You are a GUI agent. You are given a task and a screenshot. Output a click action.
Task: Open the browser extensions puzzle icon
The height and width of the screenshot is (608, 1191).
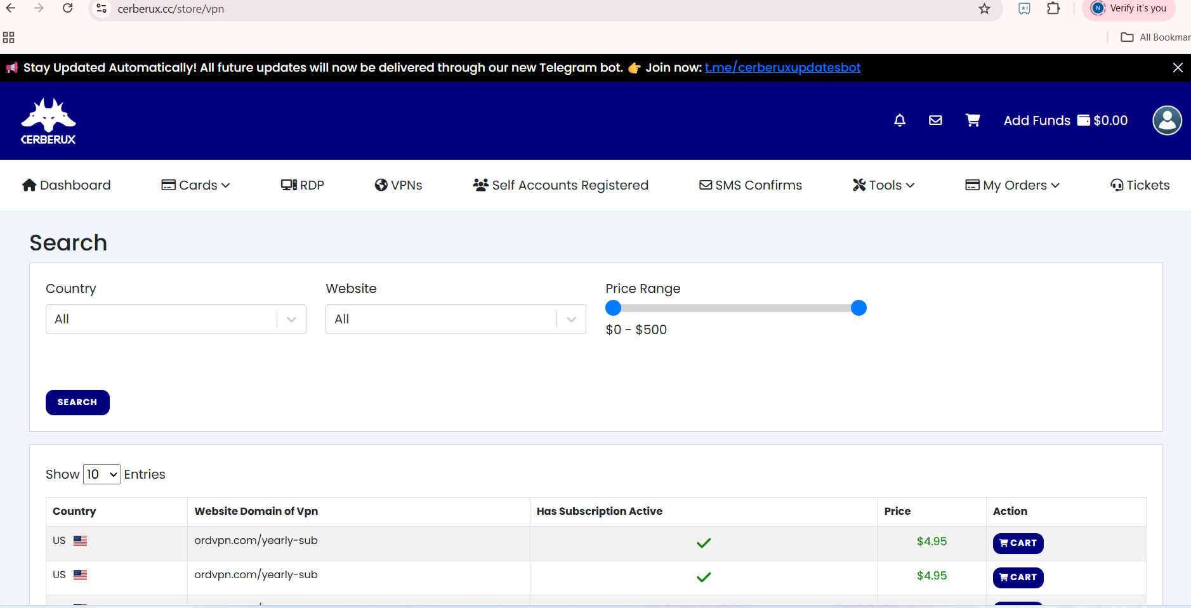(x=1053, y=8)
